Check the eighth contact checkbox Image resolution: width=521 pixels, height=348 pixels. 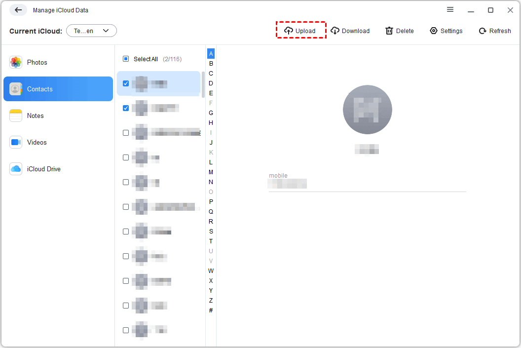coord(126,256)
